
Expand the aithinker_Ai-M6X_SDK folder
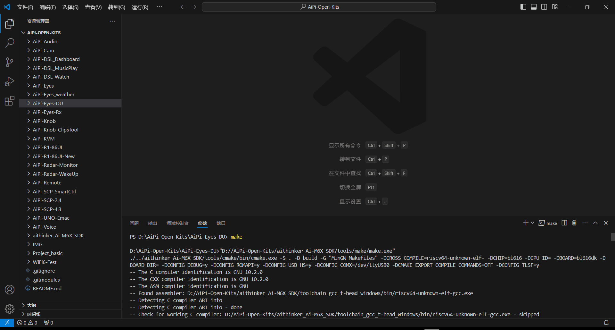(x=70, y=235)
